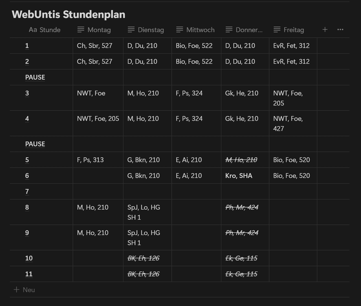Open the row page titled 1
The image size is (361, 306).
tap(27, 46)
